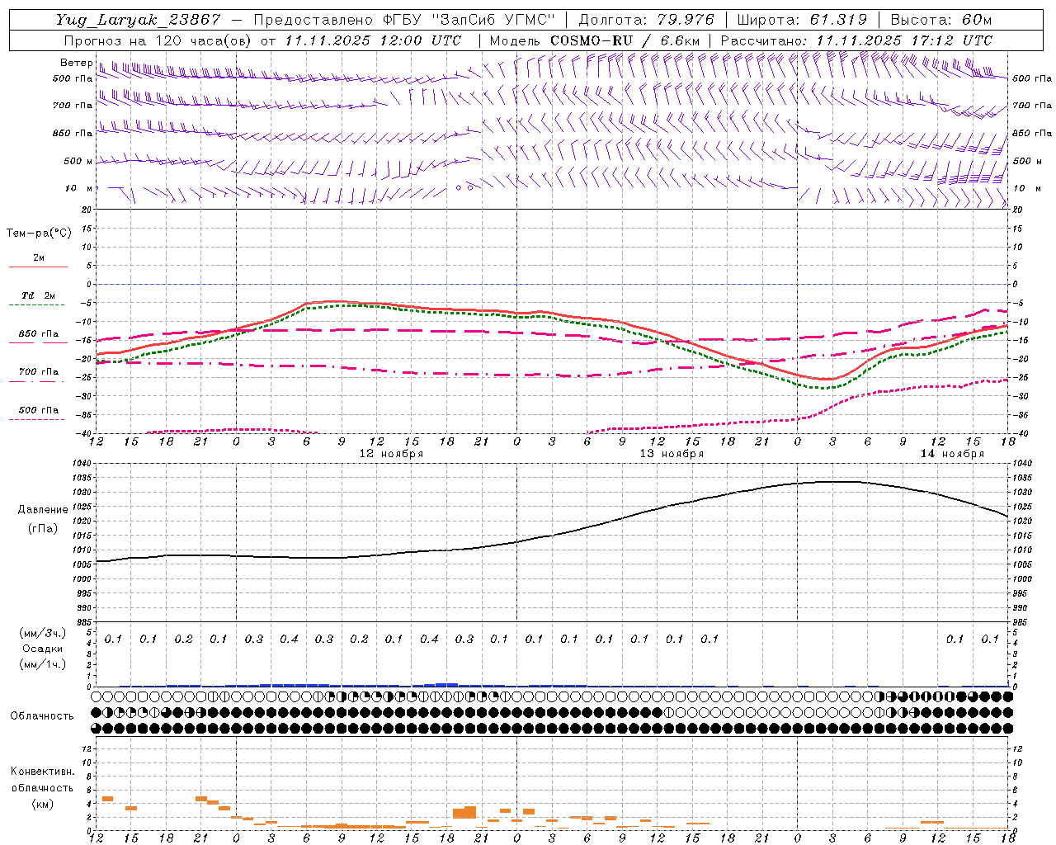1056x845 pixels.
Task: Select the altitude text 'Высота: 60м'
Action: (x=940, y=20)
